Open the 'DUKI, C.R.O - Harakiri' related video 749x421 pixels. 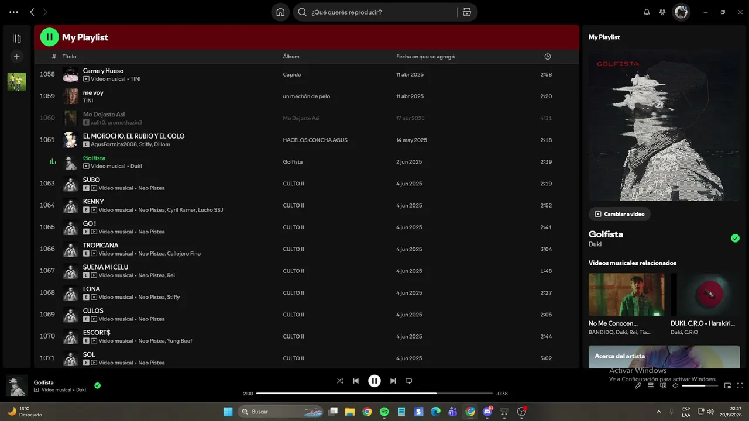pyautogui.click(x=706, y=305)
